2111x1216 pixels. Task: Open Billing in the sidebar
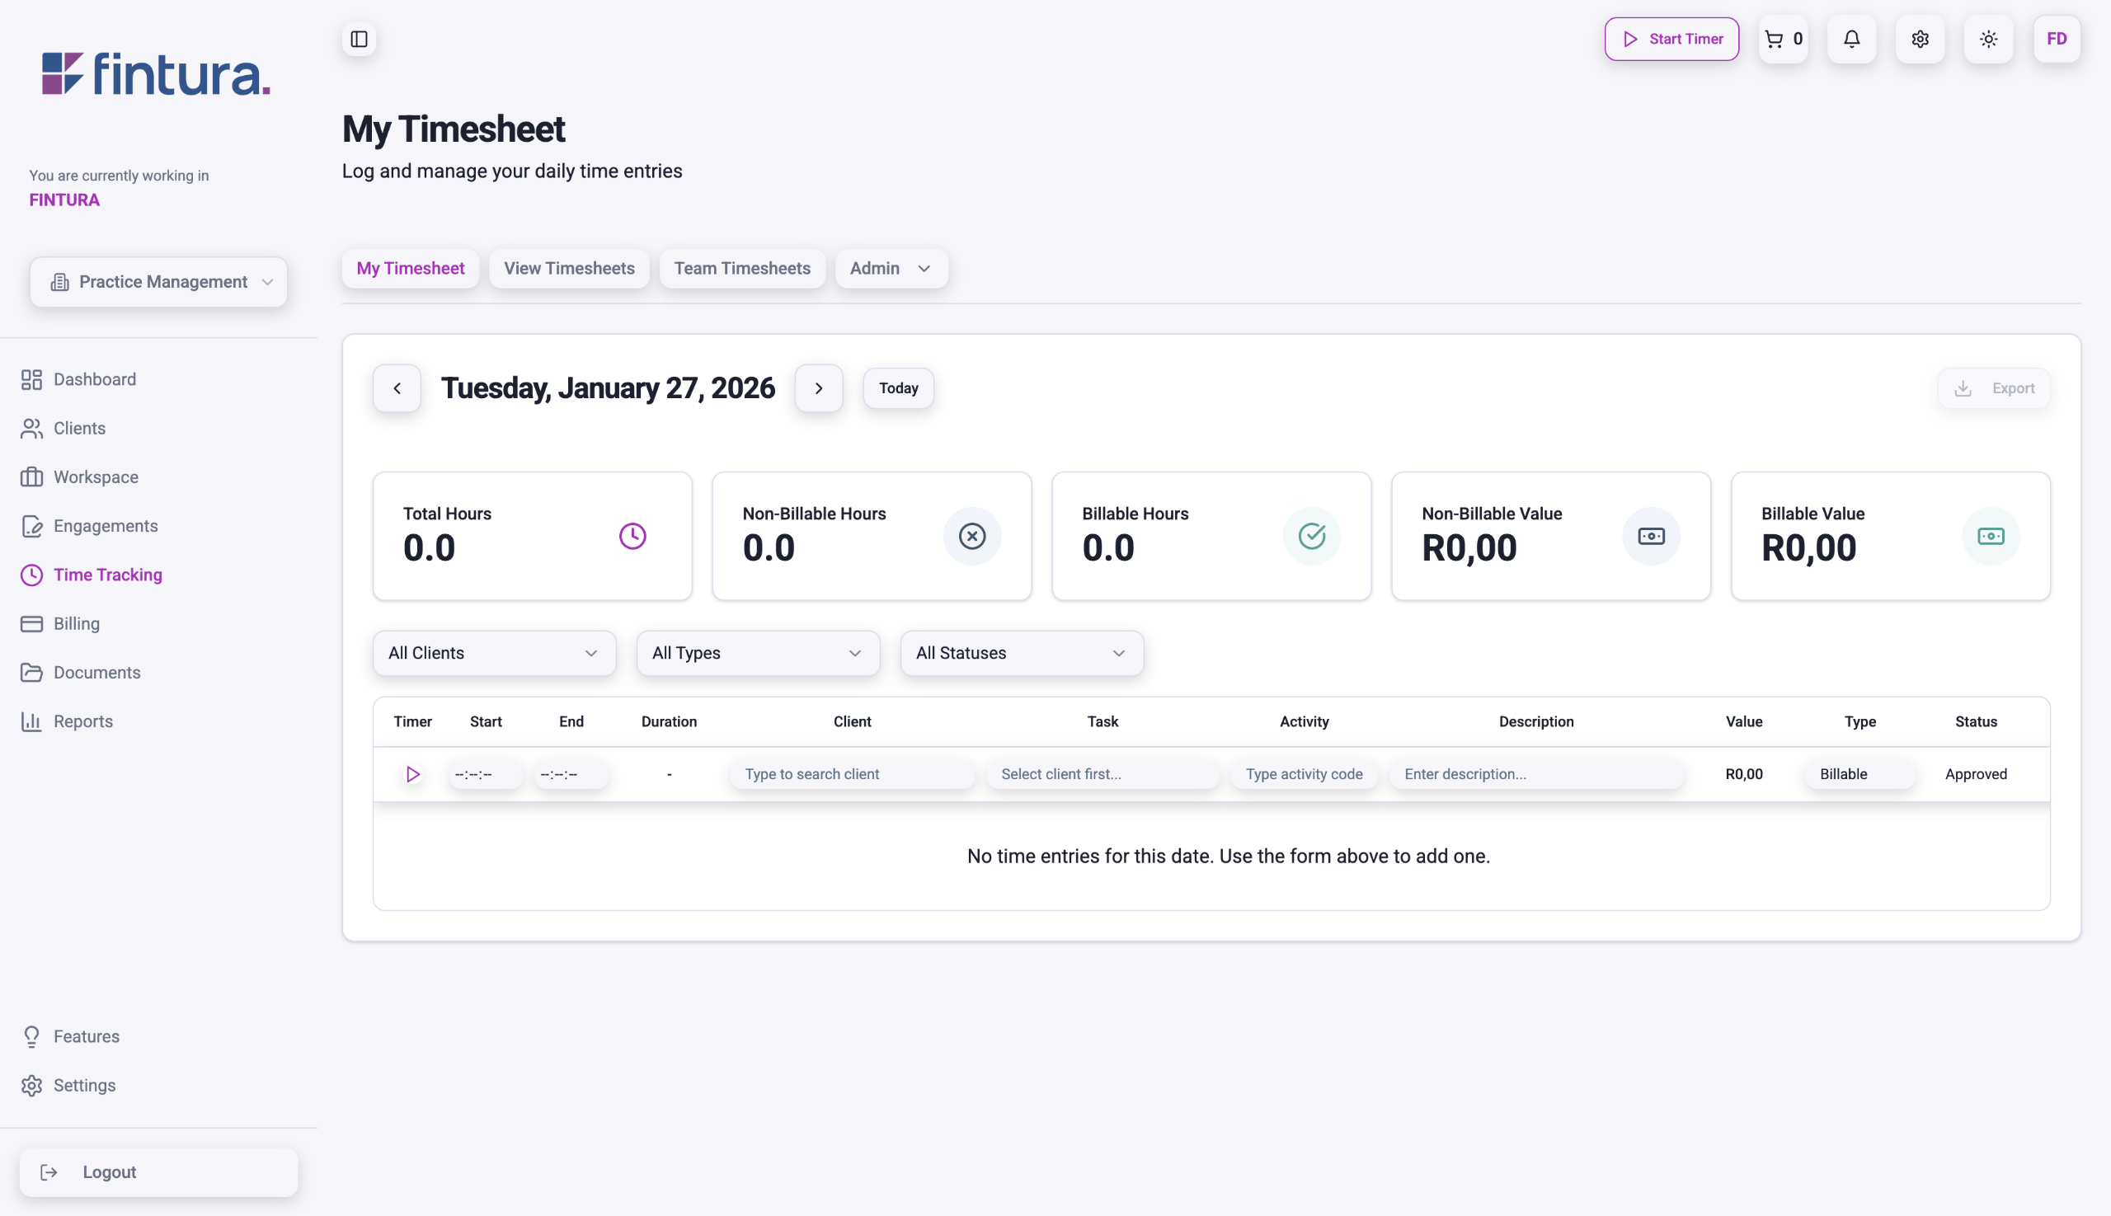coord(76,624)
